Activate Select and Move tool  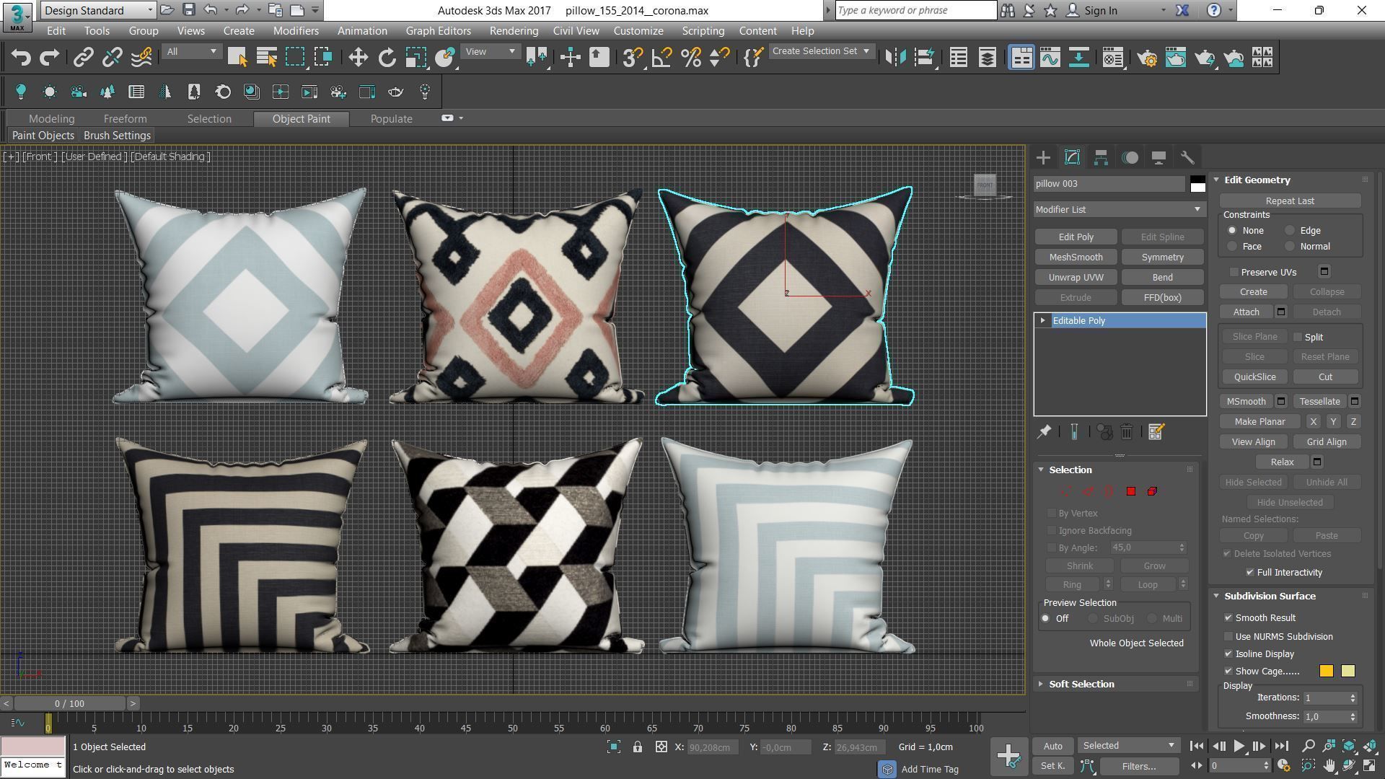click(359, 58)
